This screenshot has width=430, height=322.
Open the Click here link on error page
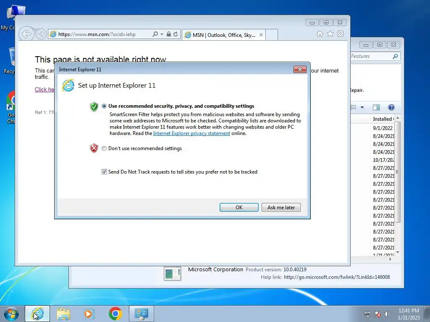point(45,89)
